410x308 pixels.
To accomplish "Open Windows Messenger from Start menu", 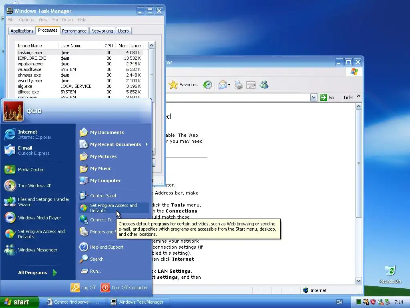I will coord(30,250).
